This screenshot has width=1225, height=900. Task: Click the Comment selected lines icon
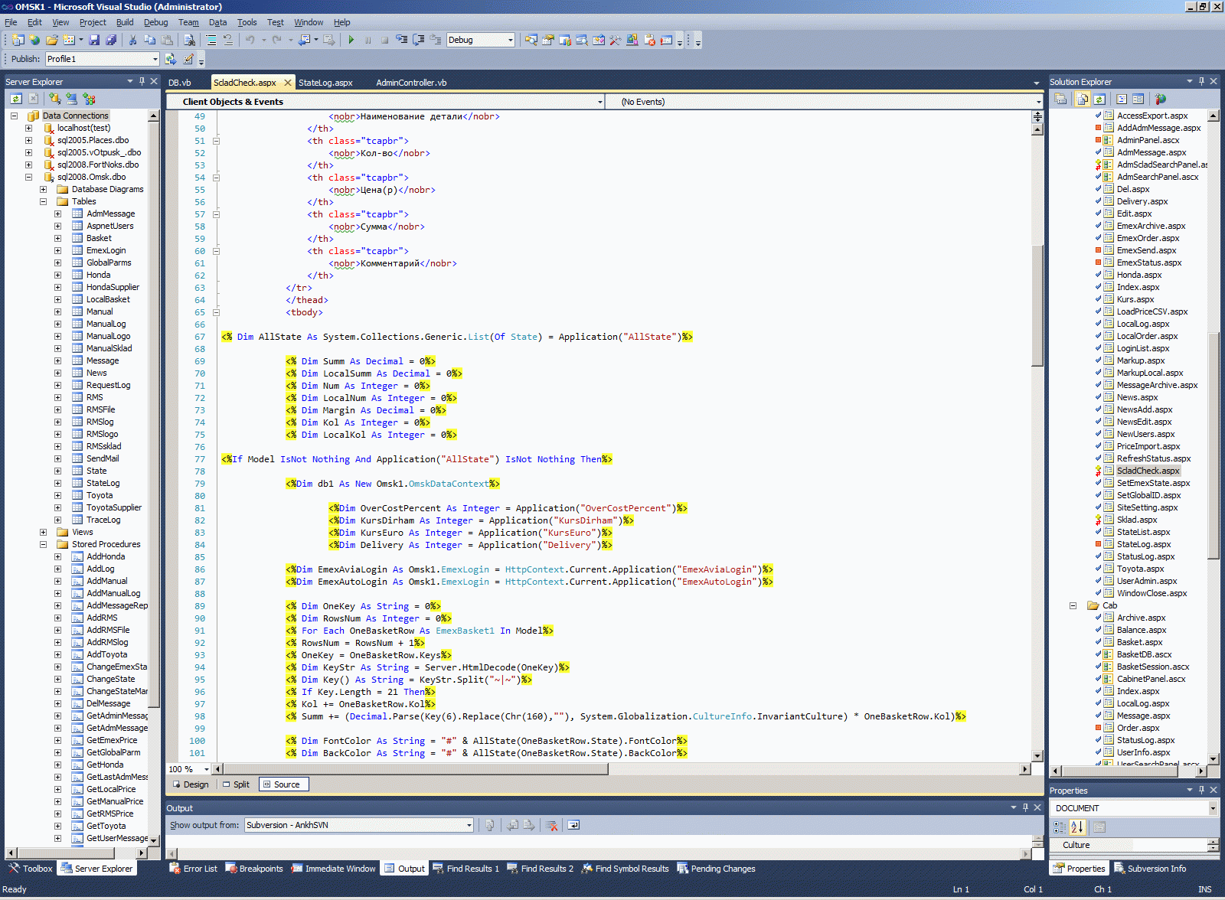[x=211, y=40]
